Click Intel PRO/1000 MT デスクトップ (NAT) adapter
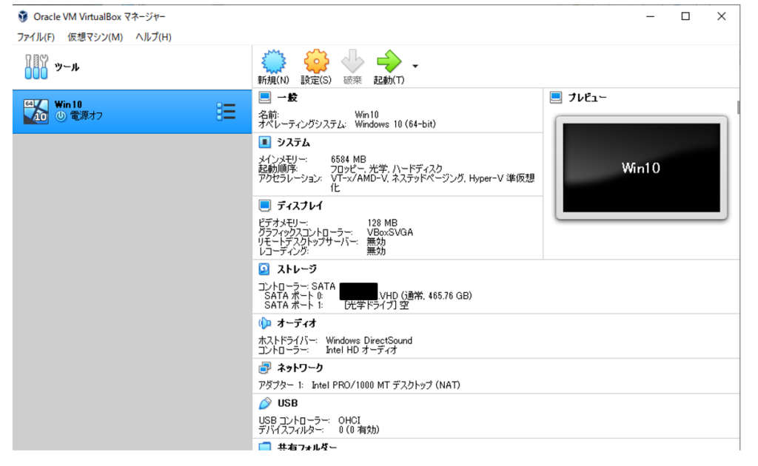This screenshot has height=466, width=758. coord(386,385)
